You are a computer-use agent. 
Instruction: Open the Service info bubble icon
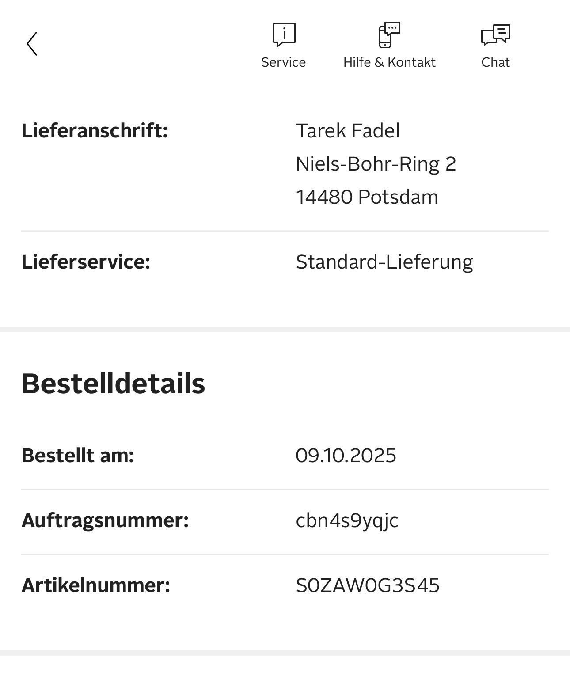pos(284,34)
